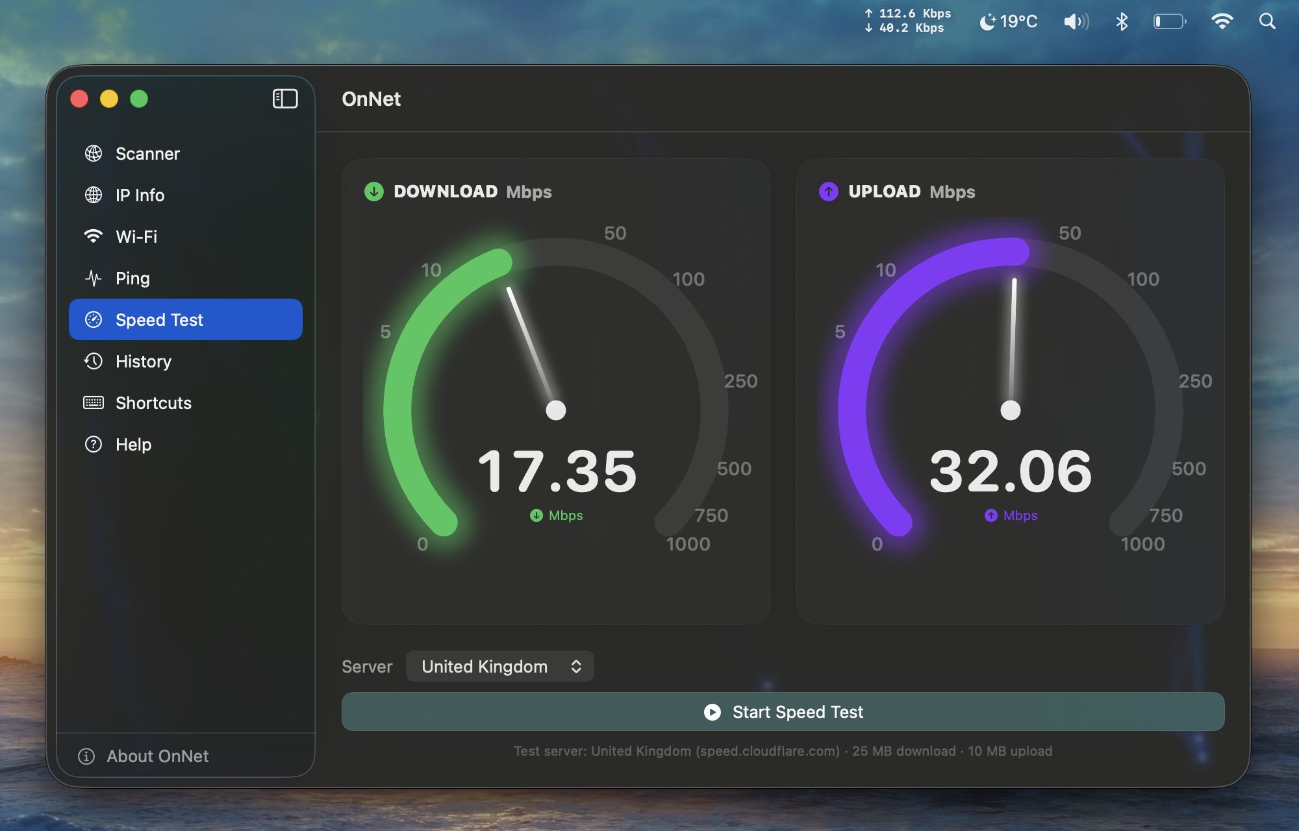This screenshot has height=831, width=1299.
Task: Go to the Wi-Fi section
Action: (186, 236)
